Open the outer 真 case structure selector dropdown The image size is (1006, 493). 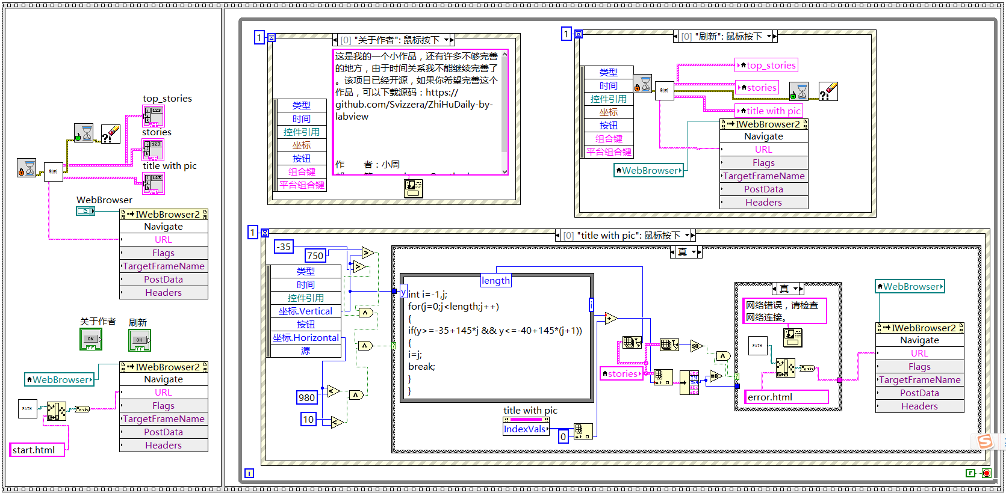point(694,252)
